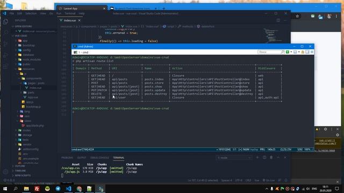Open Windows search from the taskbar
This screenshot has width=344, height=193.
16,189
